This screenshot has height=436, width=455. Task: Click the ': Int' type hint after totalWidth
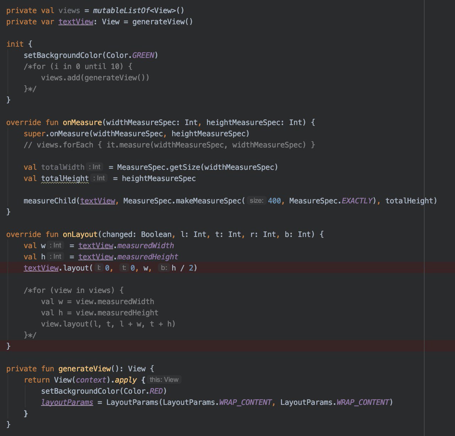(95, 167)
